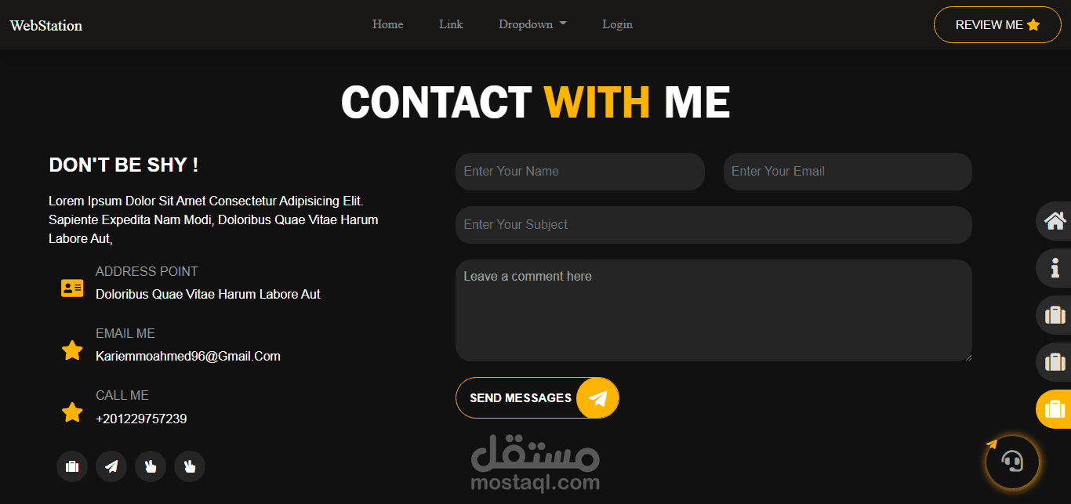Select the info icon in side panel
1071x504 pixels.
point(1055,268)
